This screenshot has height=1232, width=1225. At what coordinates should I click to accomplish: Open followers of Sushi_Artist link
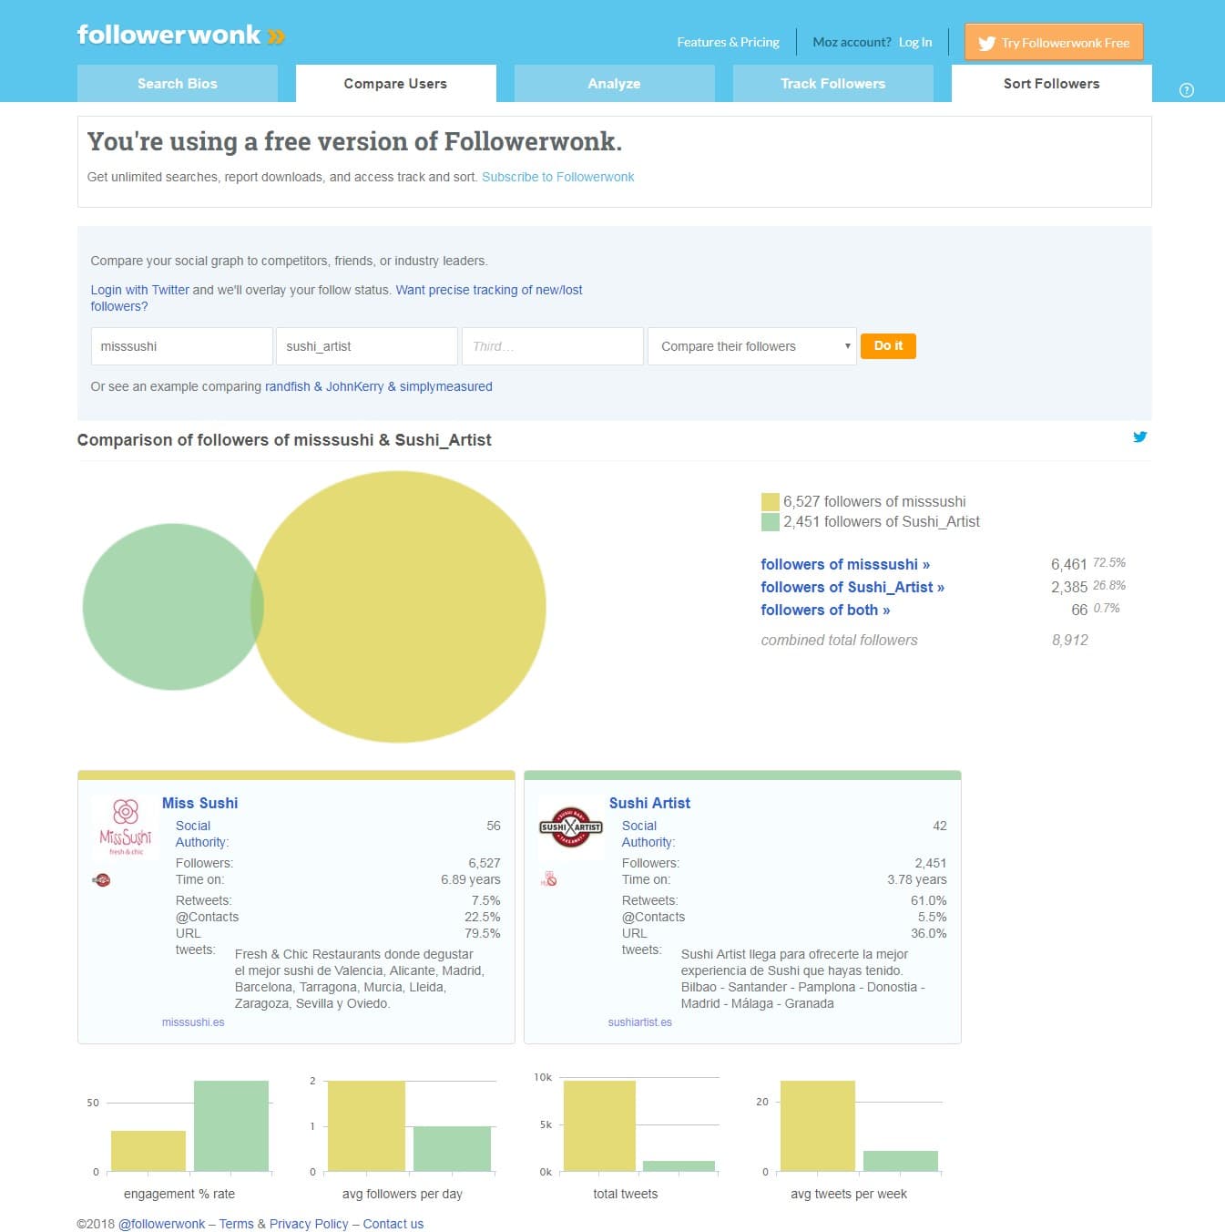point(852,587)
